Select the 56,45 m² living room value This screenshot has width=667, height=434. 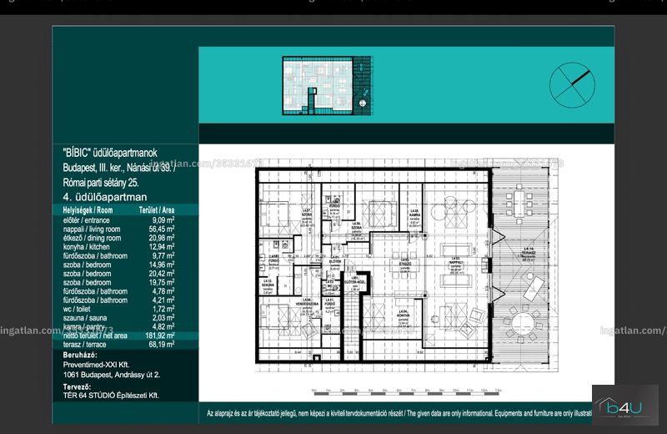(162, 230)
